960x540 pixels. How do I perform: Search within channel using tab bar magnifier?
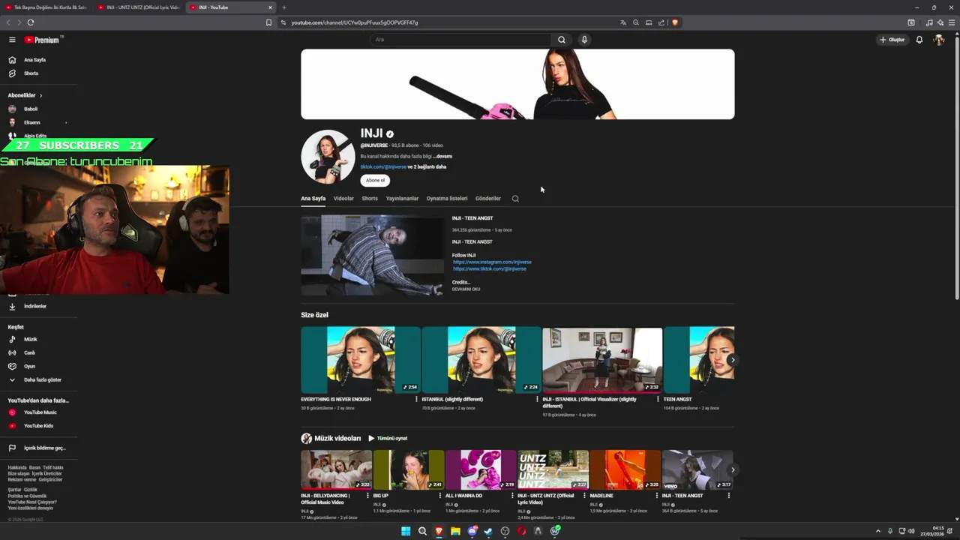515,199
